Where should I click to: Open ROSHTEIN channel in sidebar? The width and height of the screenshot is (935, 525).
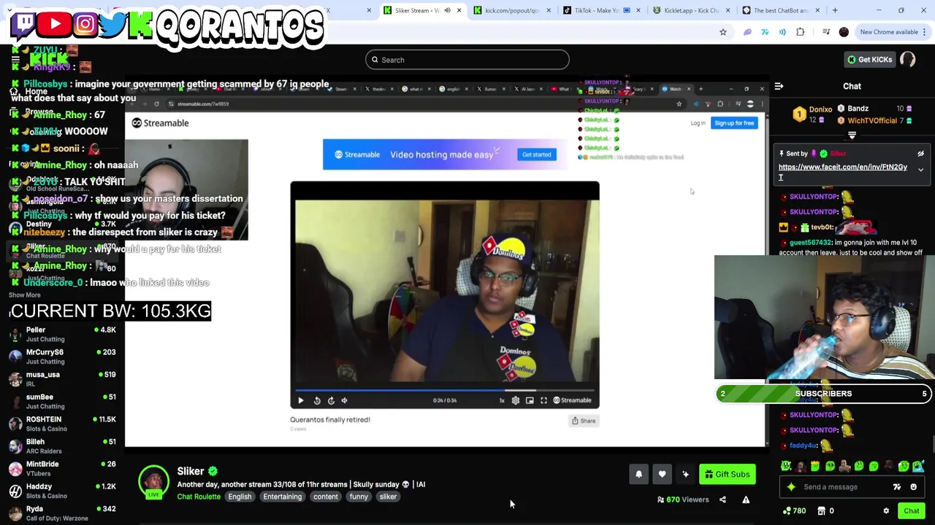click(x=62, y=424)
